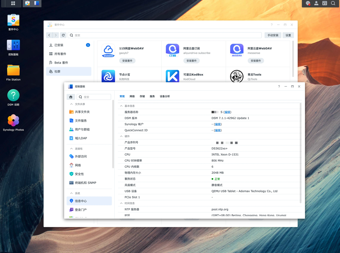
Task: Click 设置 button in Package Center
Action: coord(288,35)
